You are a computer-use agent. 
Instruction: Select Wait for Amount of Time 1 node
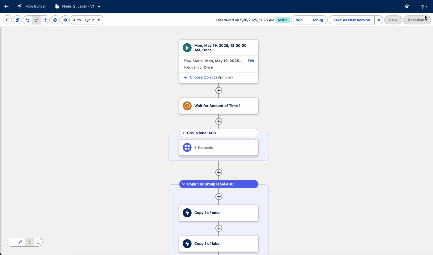pos(219,106)
